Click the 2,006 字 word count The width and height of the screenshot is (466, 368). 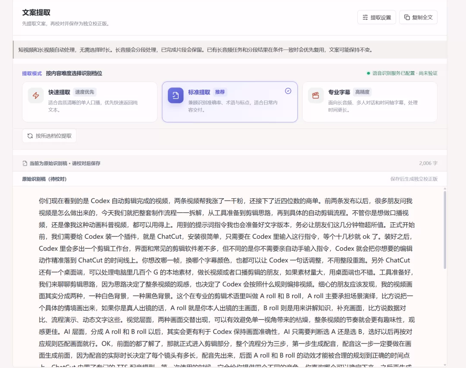(x=428, y=163)
